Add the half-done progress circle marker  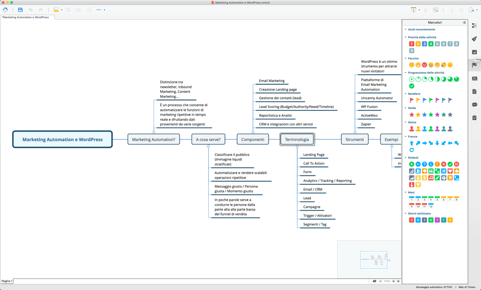pyautogui.click(x=437, y=79)
